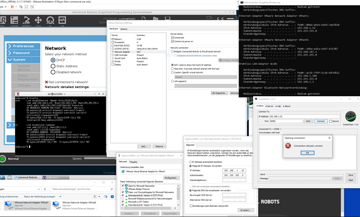Click the Subnetzmaske input field
360x217 pixels.
click(234, 175)
